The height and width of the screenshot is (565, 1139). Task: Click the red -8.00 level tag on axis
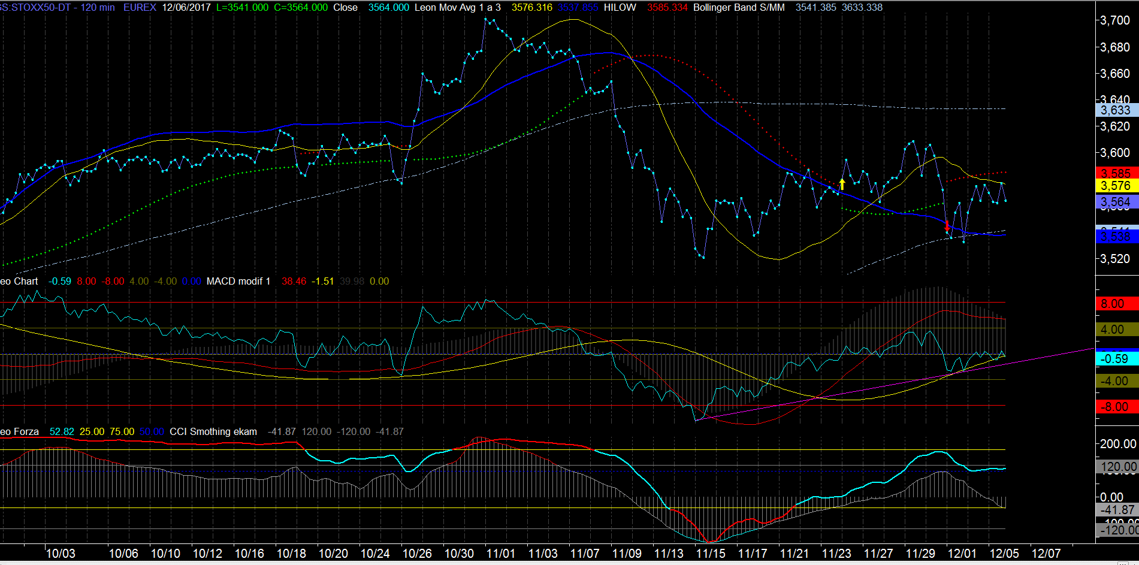[1117, 407]
